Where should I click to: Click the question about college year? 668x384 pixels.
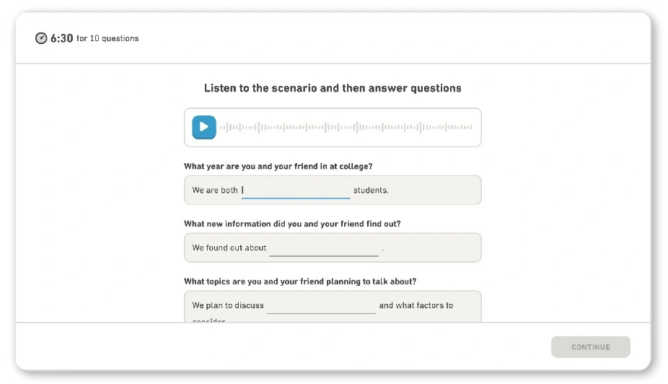tap(278, 166)
